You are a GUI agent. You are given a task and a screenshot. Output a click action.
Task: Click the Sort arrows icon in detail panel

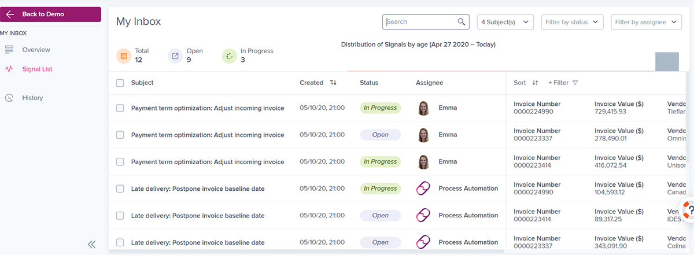535,83
